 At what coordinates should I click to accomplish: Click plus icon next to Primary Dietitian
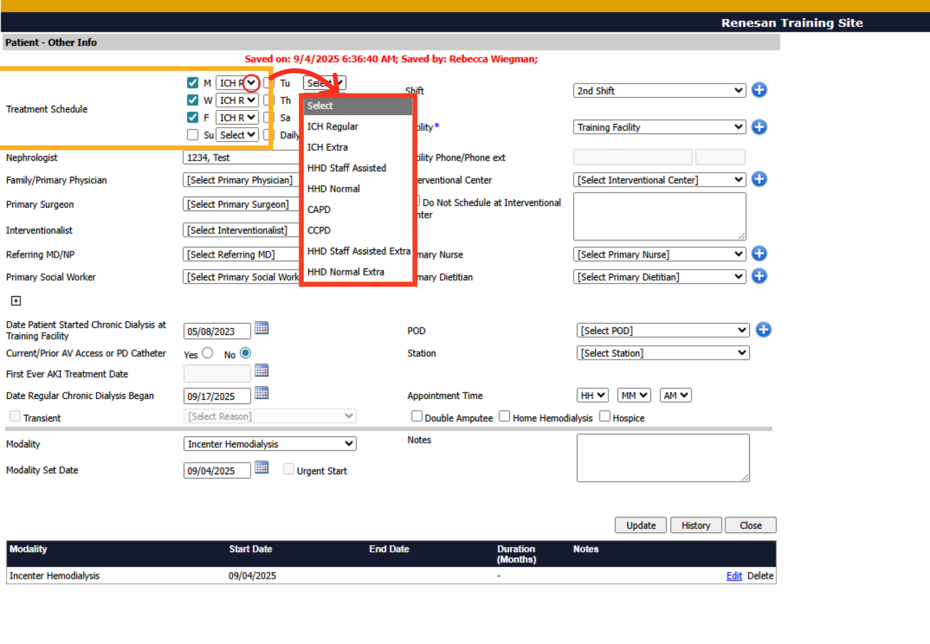[x=759, y=276]
